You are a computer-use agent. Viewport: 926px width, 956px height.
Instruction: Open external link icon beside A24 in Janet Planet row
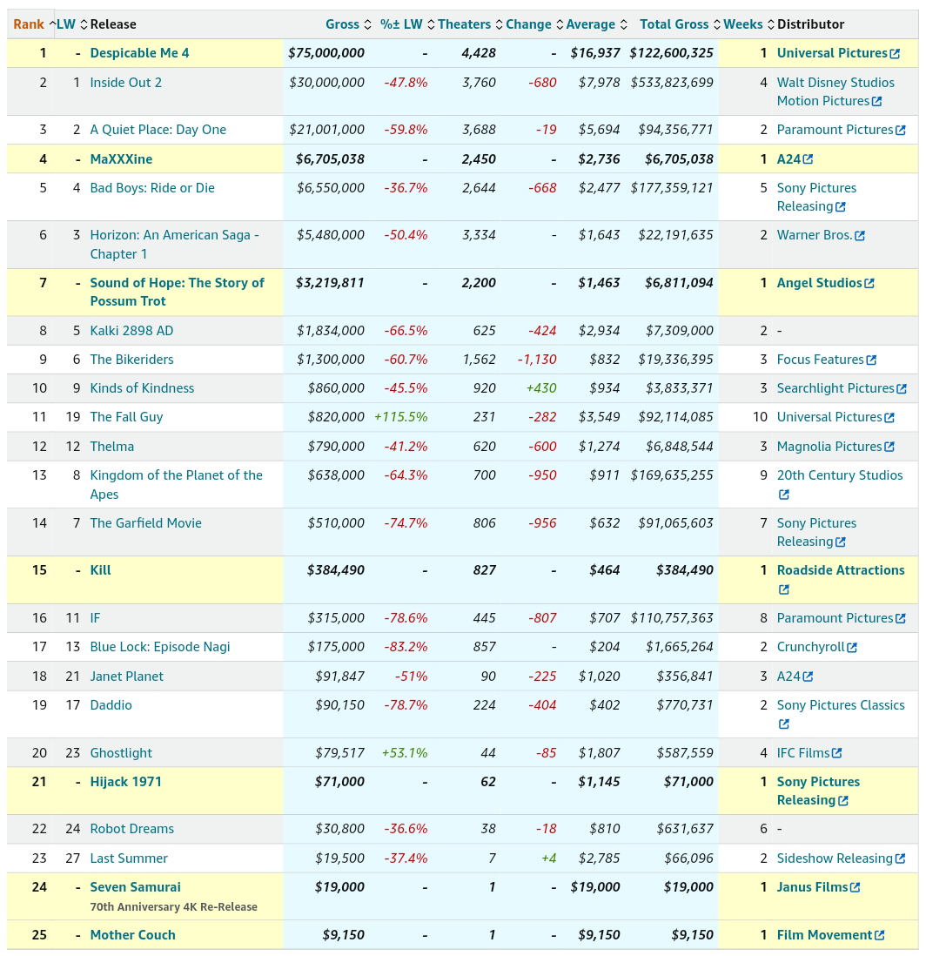[808, 677]
